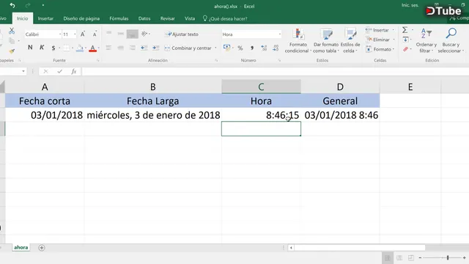Image resolution: width=469 pixels, height=264 pixels.
Task: Center text horizontally icon
Action: [x=120, y=48]
